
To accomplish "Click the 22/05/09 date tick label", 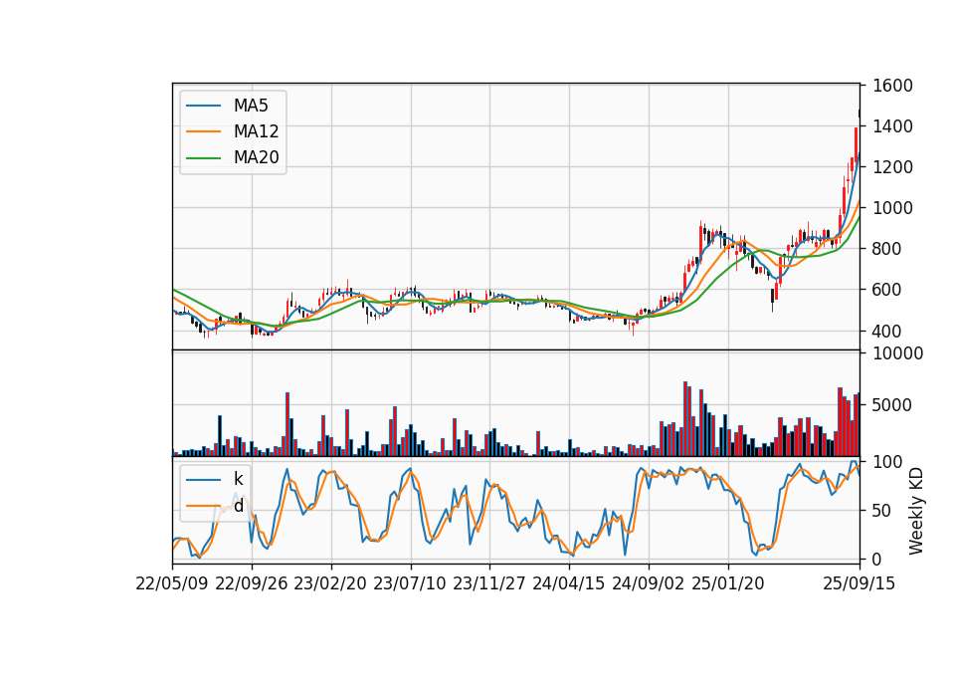I will coord(172,583).
